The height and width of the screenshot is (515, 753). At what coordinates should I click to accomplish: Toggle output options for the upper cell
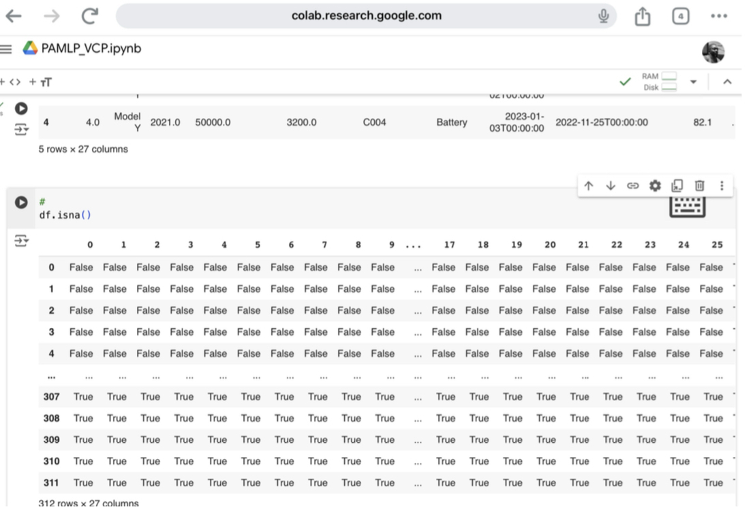(x=22, y=128)
